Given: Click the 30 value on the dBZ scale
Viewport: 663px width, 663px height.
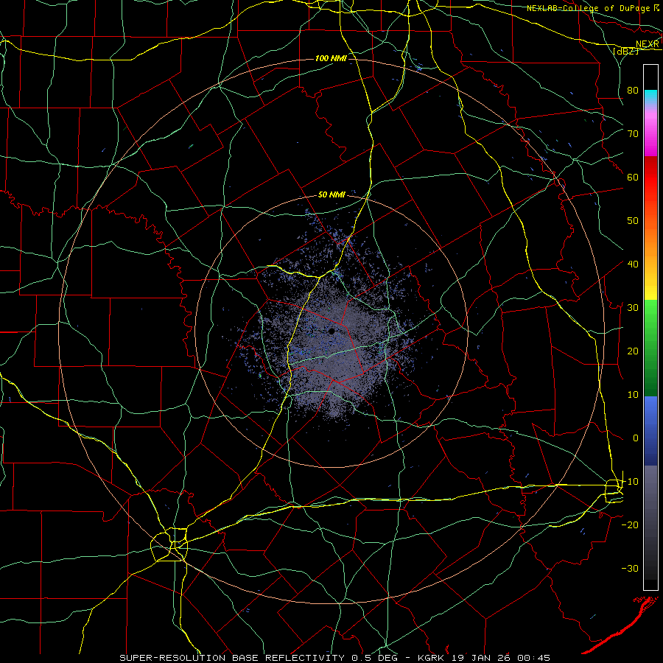Looking at the screenshot, I should (x=633, y=307).
